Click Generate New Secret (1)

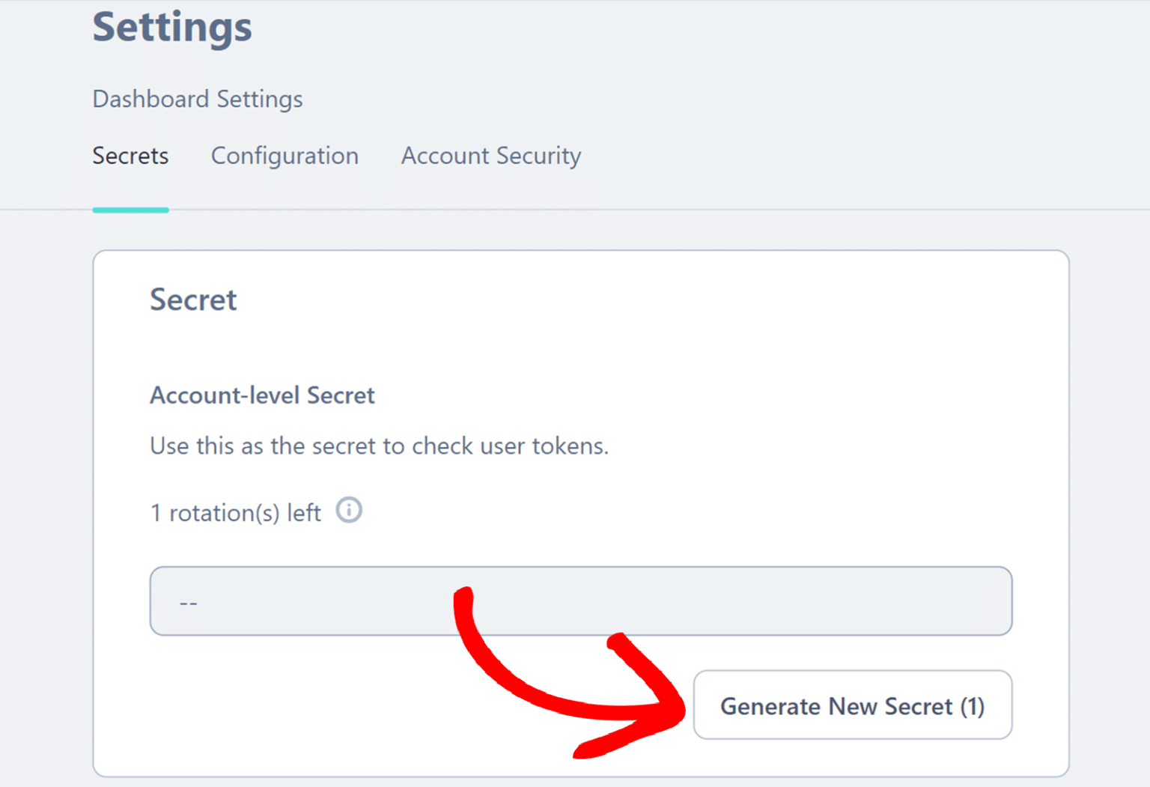tap(852, 705)
